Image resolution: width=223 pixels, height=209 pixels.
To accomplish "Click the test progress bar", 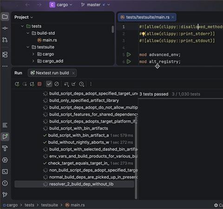I will click(181, 98).
